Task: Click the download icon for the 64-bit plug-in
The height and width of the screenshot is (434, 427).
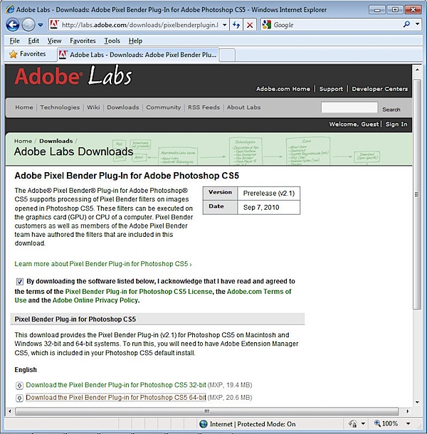Action: tap(19, 398)
